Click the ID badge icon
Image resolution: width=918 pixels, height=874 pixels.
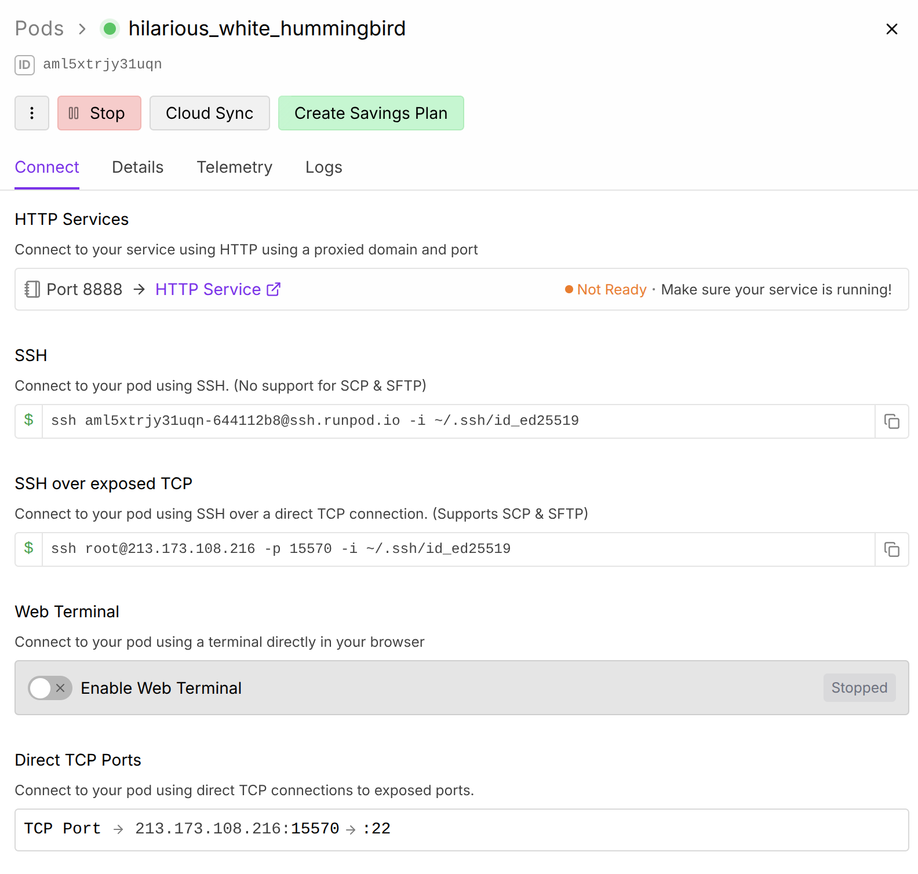coord(24,65)
